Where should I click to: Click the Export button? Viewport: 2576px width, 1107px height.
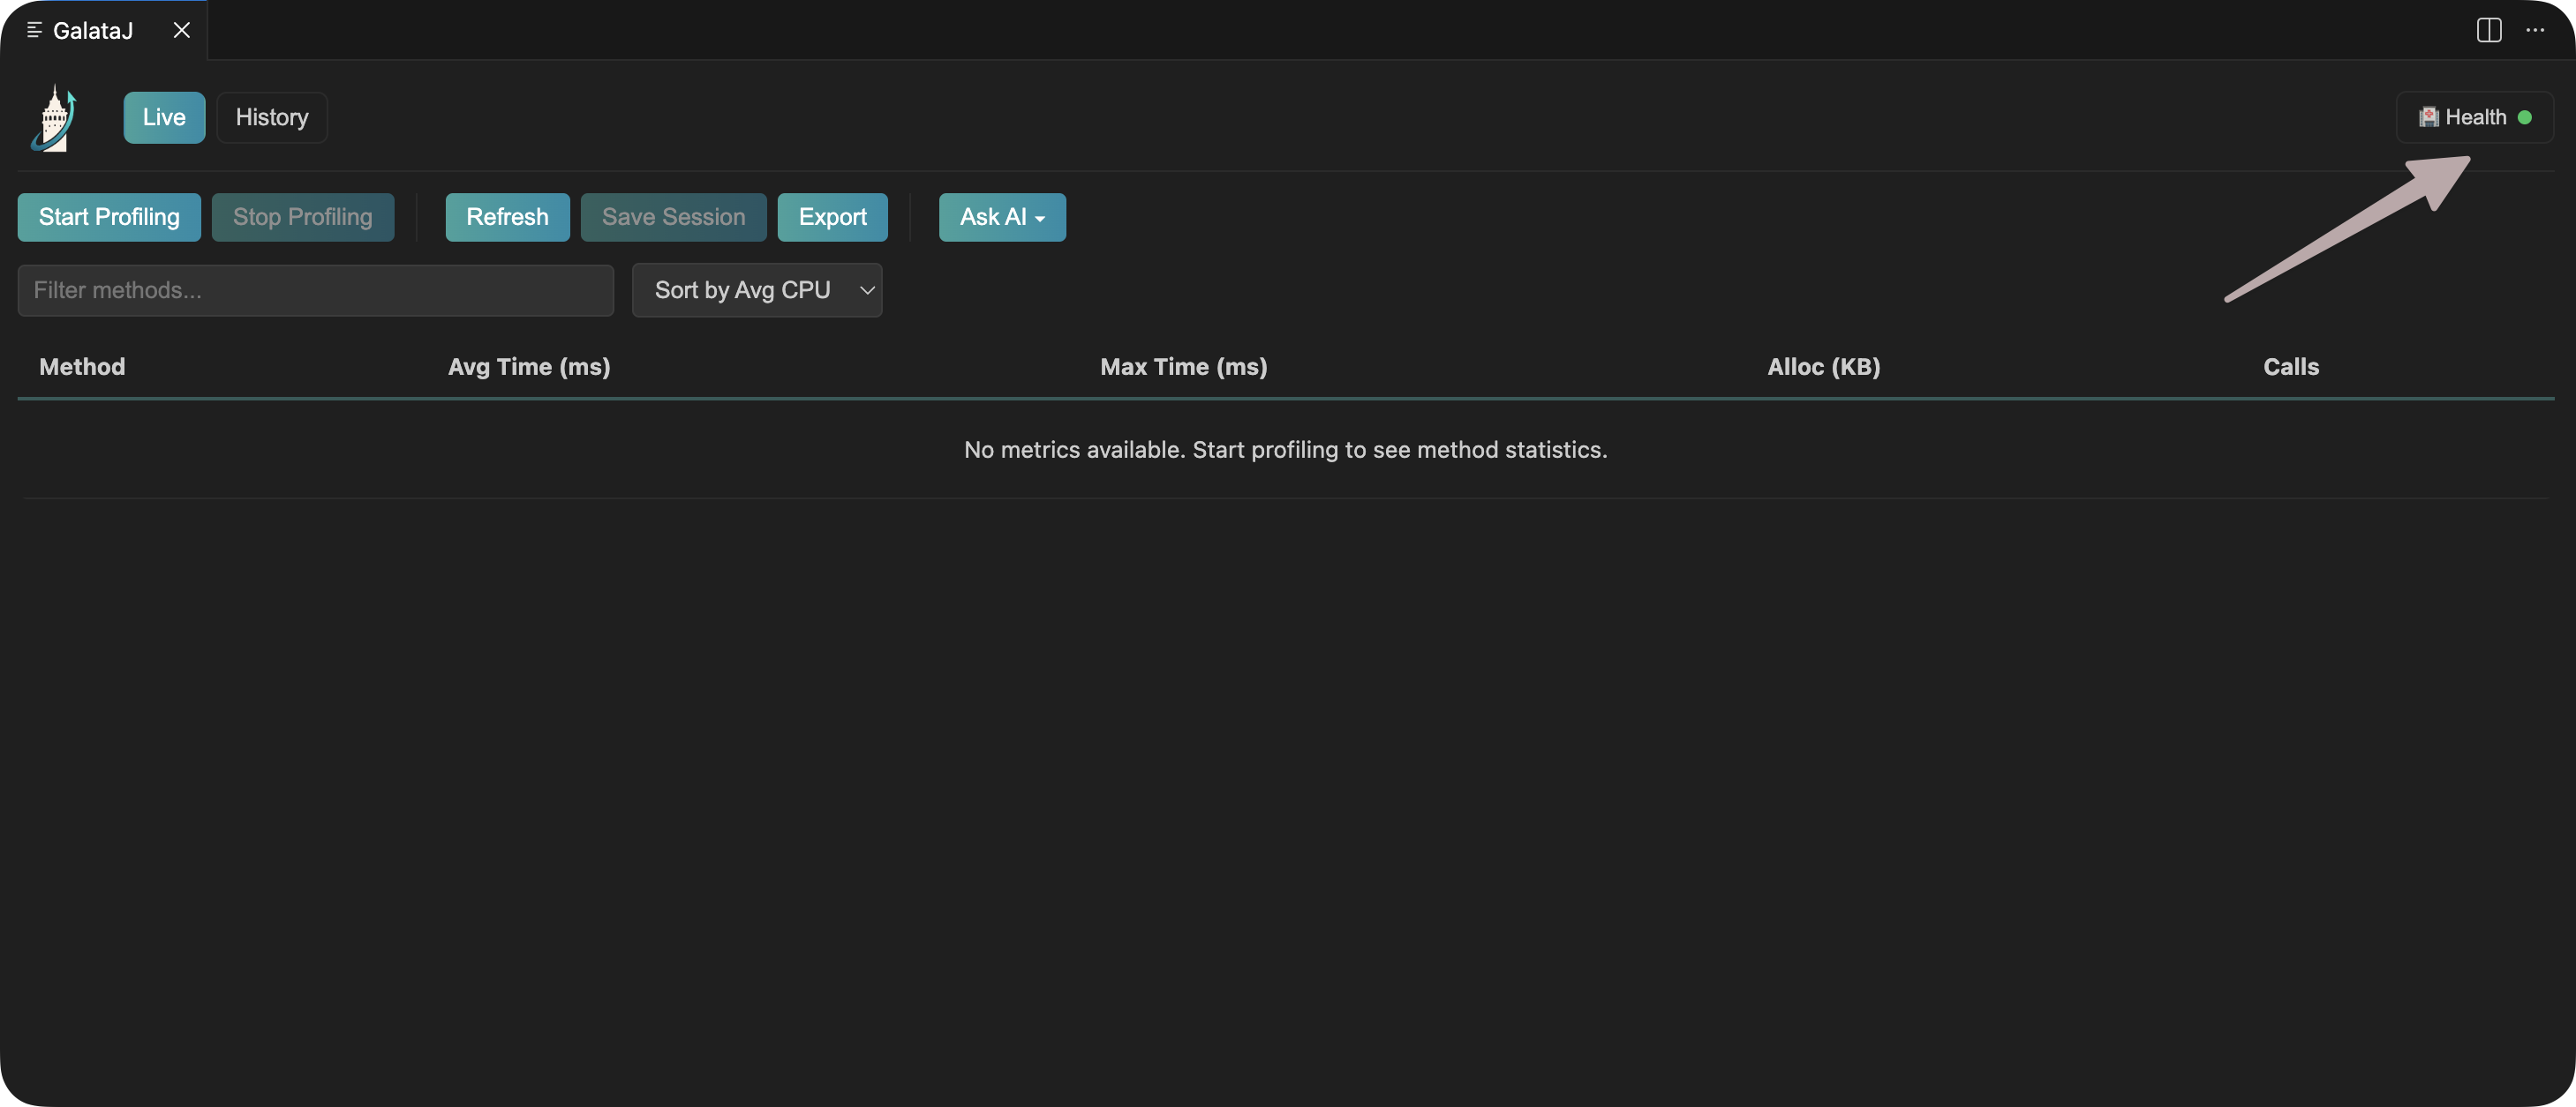tap(832, 217)
